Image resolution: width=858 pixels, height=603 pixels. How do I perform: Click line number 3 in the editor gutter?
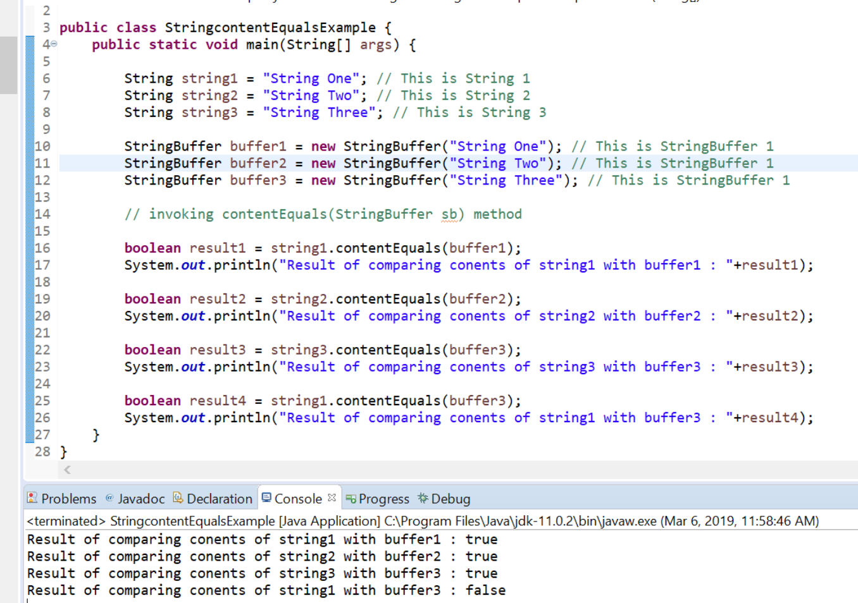coord(46,28)
